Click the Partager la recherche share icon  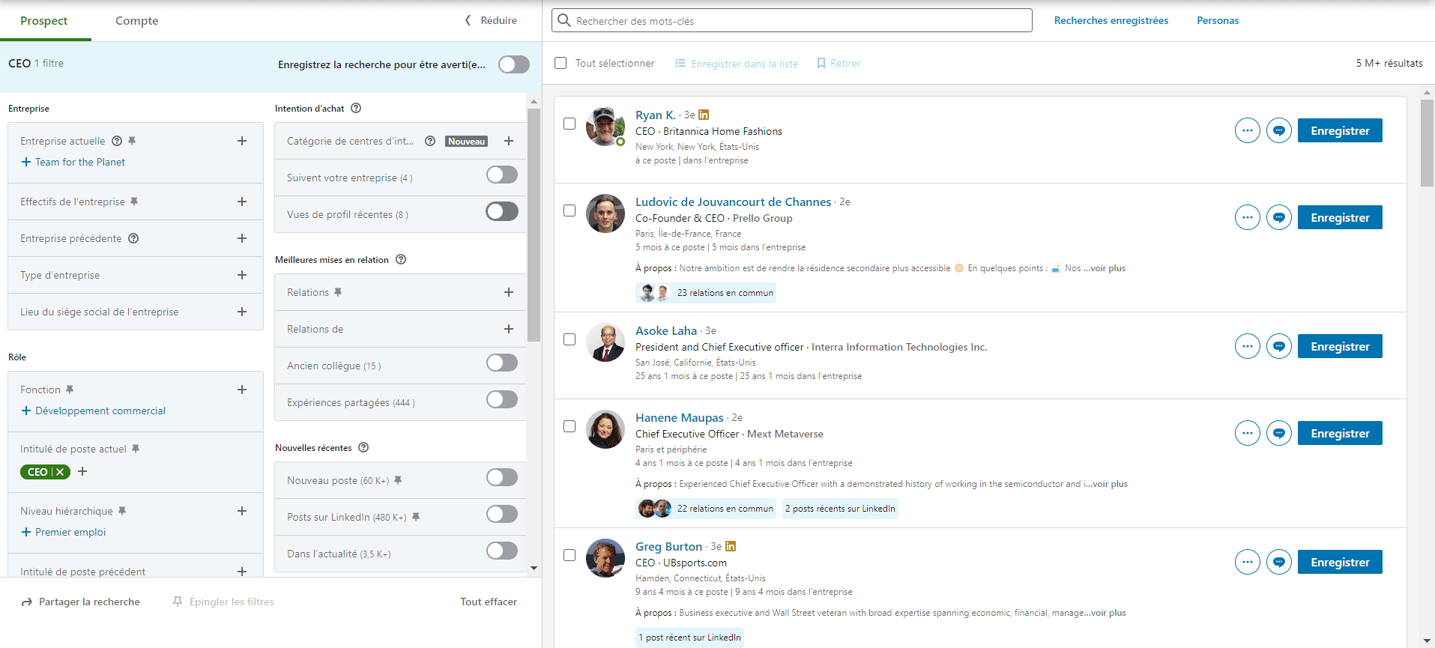pyautogui.click(x=27, y=602)
